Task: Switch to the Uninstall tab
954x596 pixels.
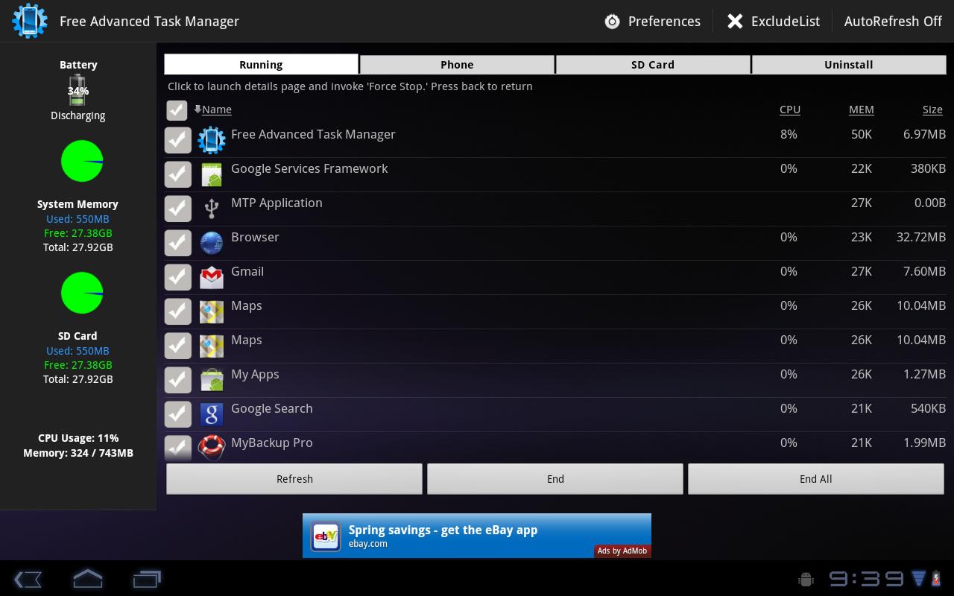Action: click(x=848, y=64)
